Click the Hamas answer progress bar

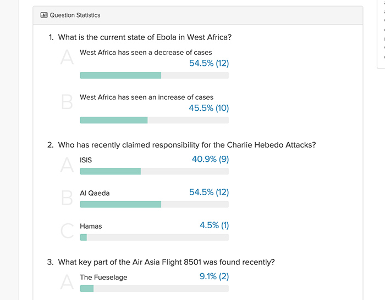click(154, 237)
